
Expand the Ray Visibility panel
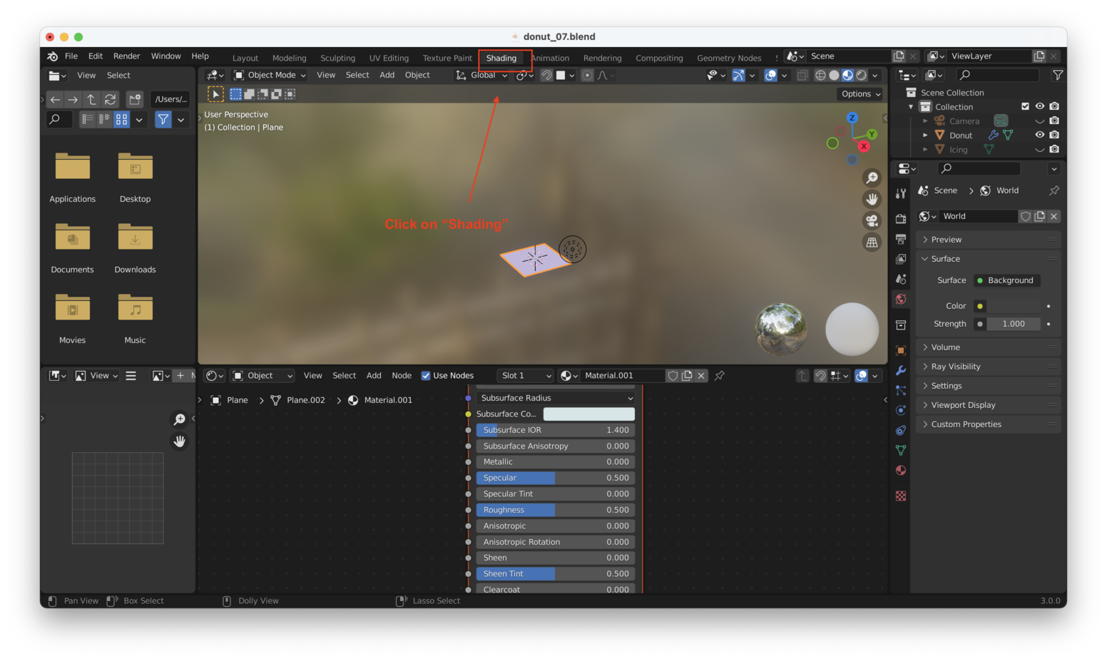[956, 367]
